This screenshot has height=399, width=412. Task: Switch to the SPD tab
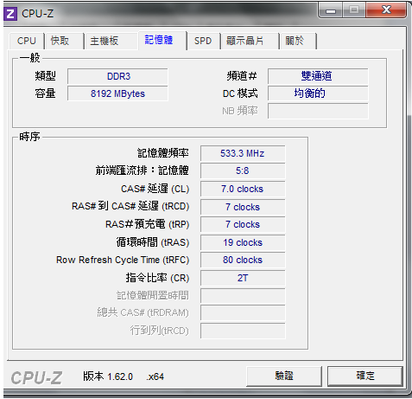[x=203, y=41]
